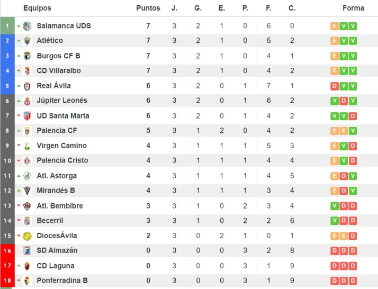Click the SD Almazán team badge

pyautogui.click(x=28, y=250)
